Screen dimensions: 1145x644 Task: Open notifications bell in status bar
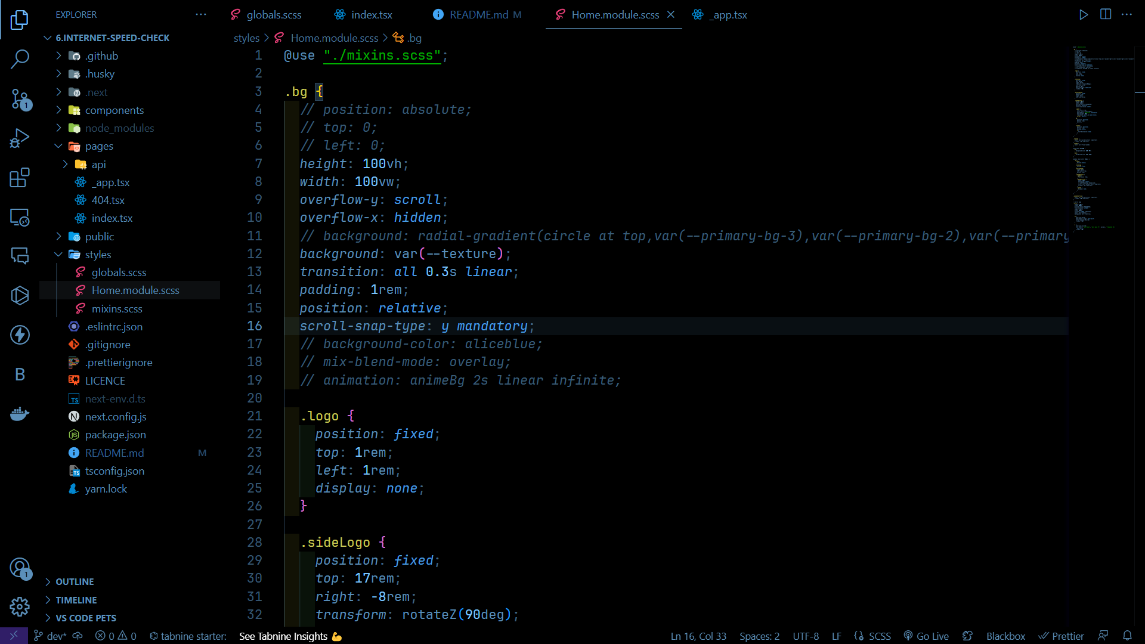[x=1127, y=636]
